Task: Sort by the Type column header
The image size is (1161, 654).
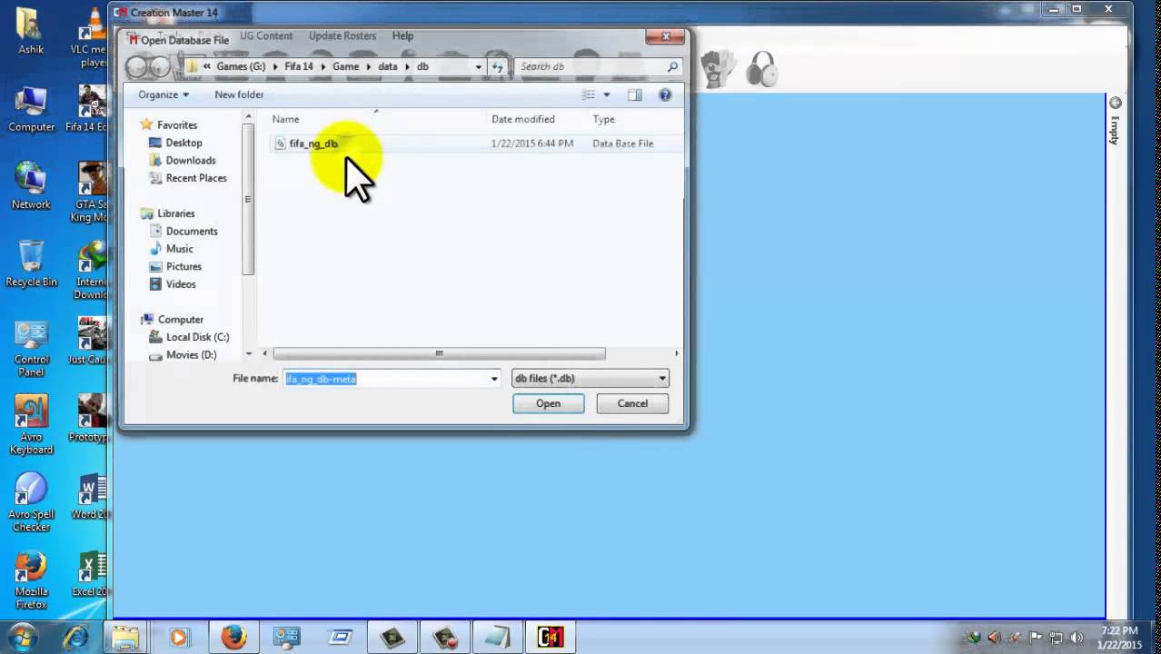Action: coord(603,119)
